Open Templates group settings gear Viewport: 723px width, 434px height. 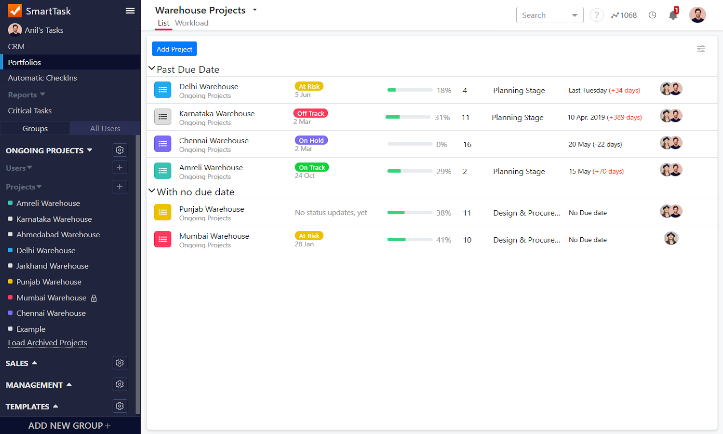[x=120, y=406]
